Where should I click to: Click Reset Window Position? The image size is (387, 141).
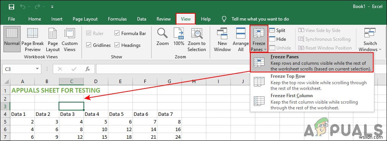325,48
